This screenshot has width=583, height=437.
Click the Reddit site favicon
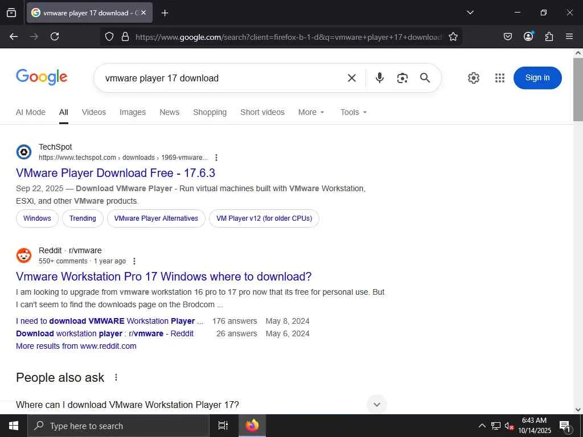(x=24, y=255)
